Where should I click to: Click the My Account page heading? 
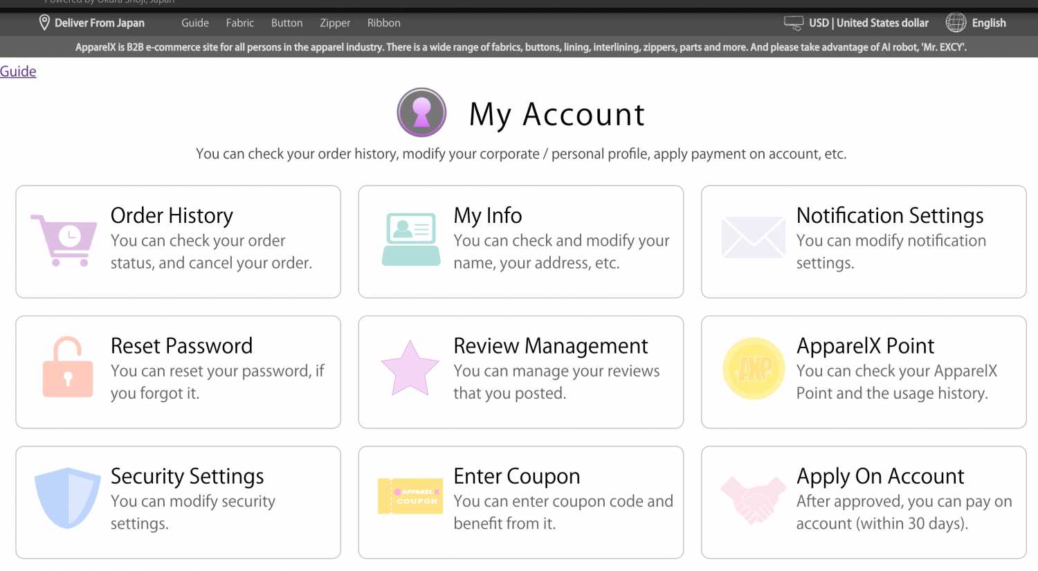click(x=557, y=114)
